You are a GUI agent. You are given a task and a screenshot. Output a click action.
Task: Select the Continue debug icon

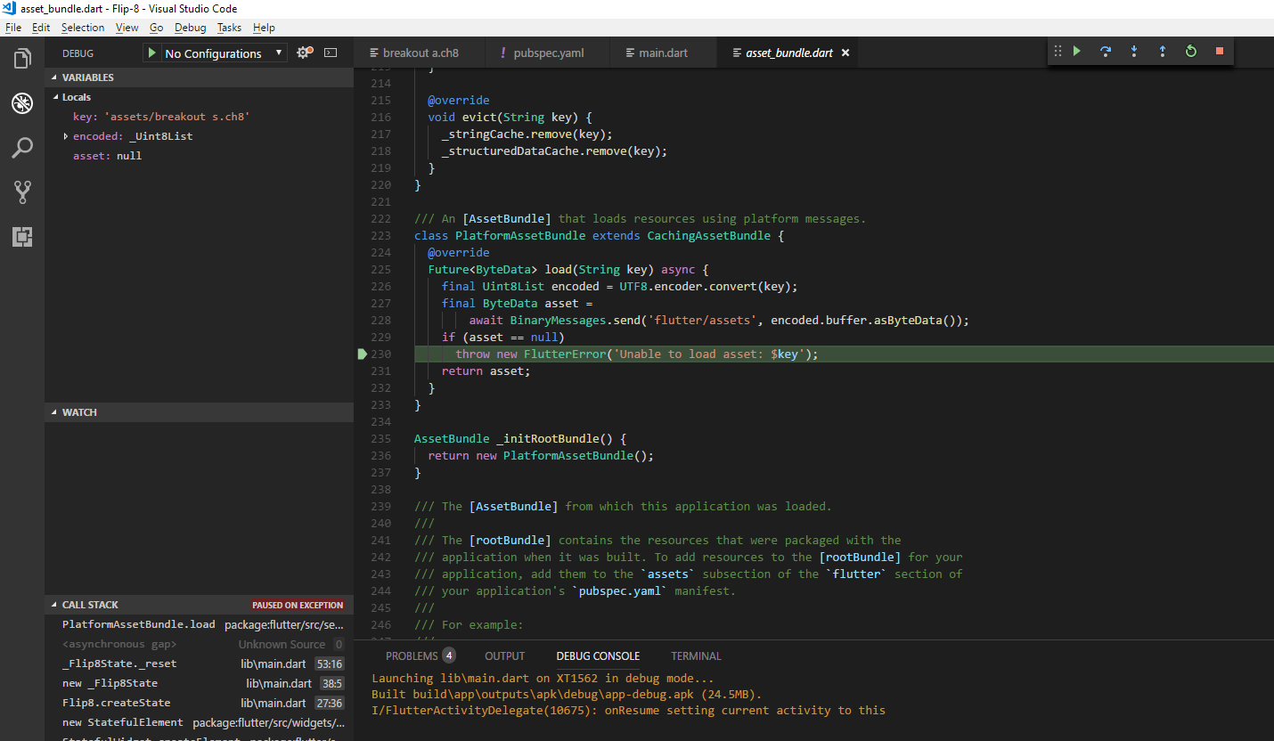coord(1077,51)
